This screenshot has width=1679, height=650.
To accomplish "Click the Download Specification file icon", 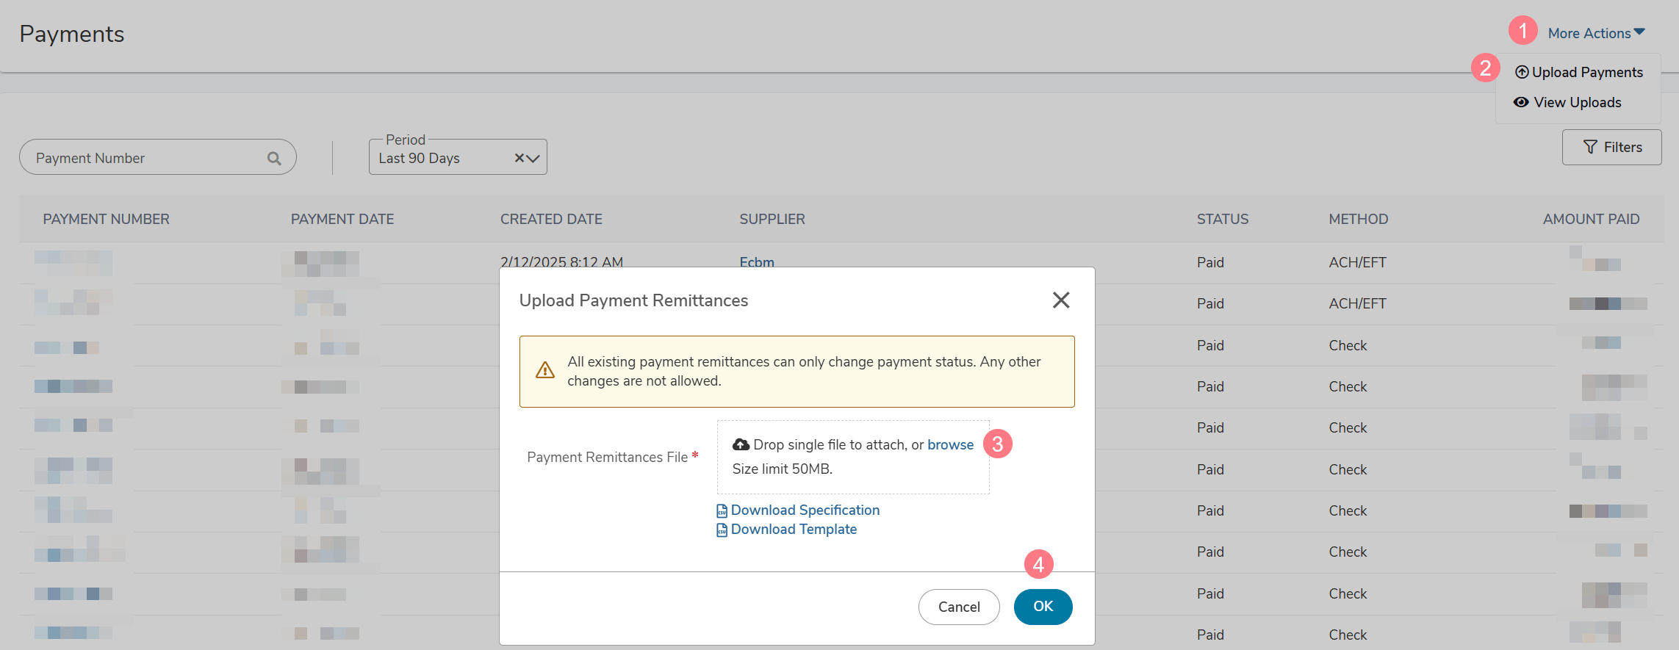I will (722, 511).
